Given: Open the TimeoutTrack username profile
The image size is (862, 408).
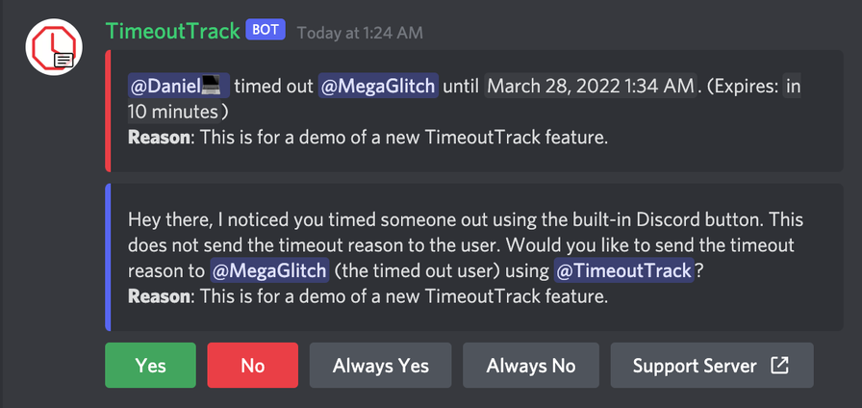Looking at the screenshot, I should pyautogui.click(x=172, y=31).
